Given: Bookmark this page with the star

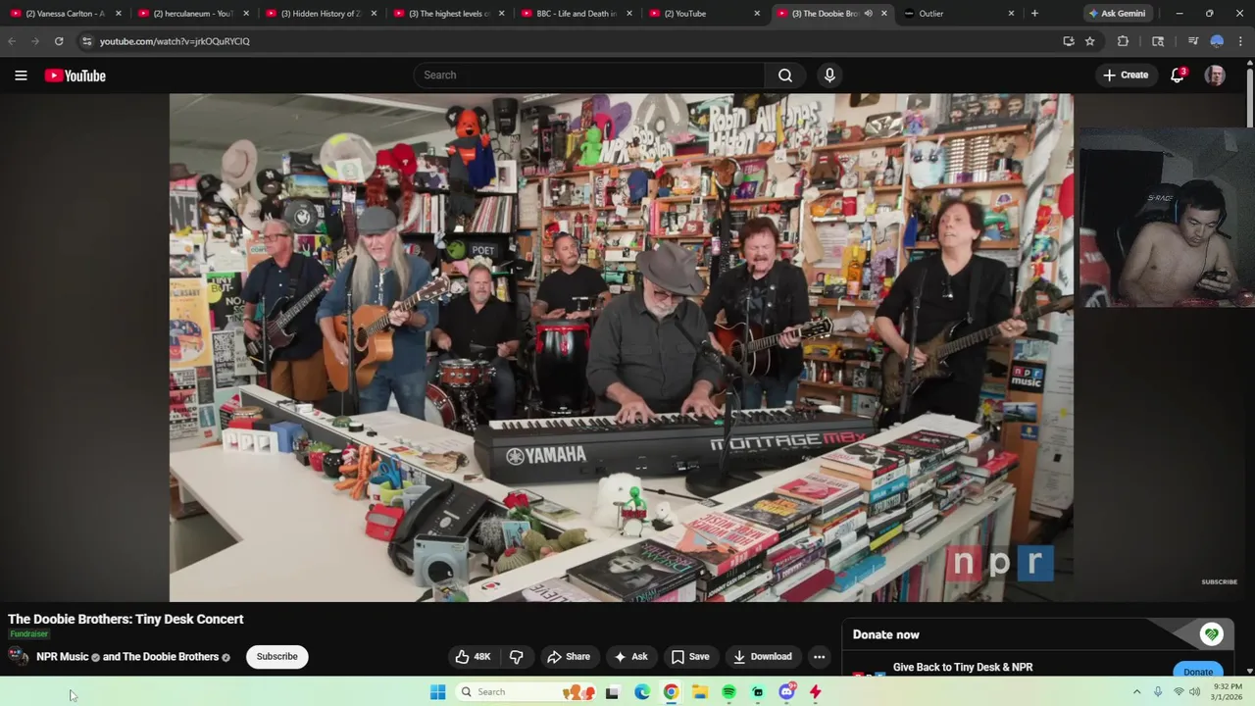Looking at the screenshot, I should 1089,41.
